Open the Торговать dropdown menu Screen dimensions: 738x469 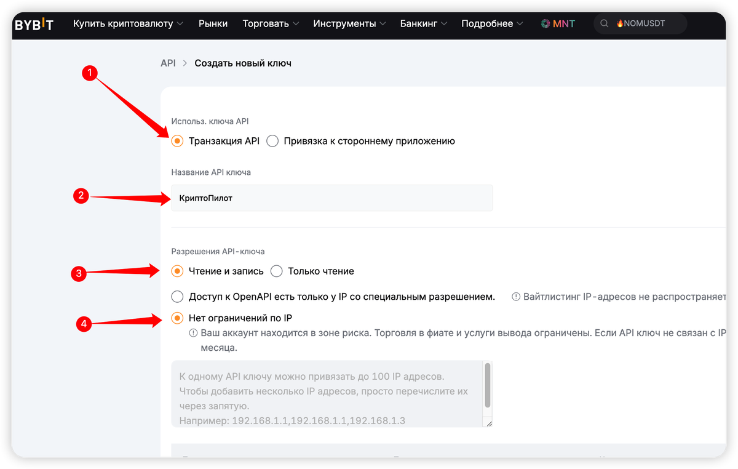click(271, 24)
